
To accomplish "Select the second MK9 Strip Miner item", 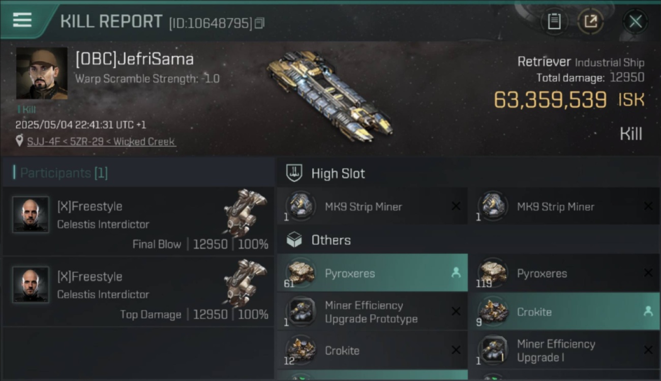I will 563,206.
